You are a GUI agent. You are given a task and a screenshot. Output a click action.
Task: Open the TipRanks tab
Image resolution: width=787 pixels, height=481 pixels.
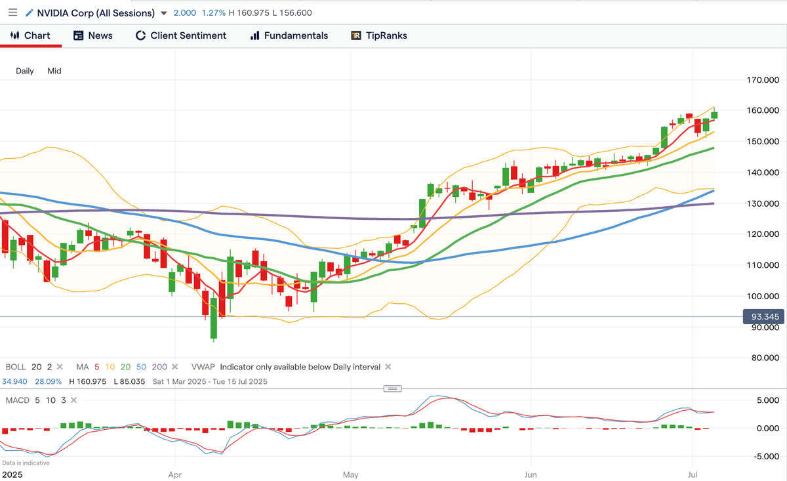(x=379, y=35)
